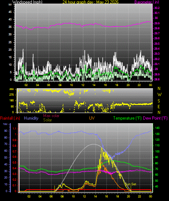The image size is (169, 201).
Task: Click the 1.1 rainfall scale value
Action: coord(15,129)
